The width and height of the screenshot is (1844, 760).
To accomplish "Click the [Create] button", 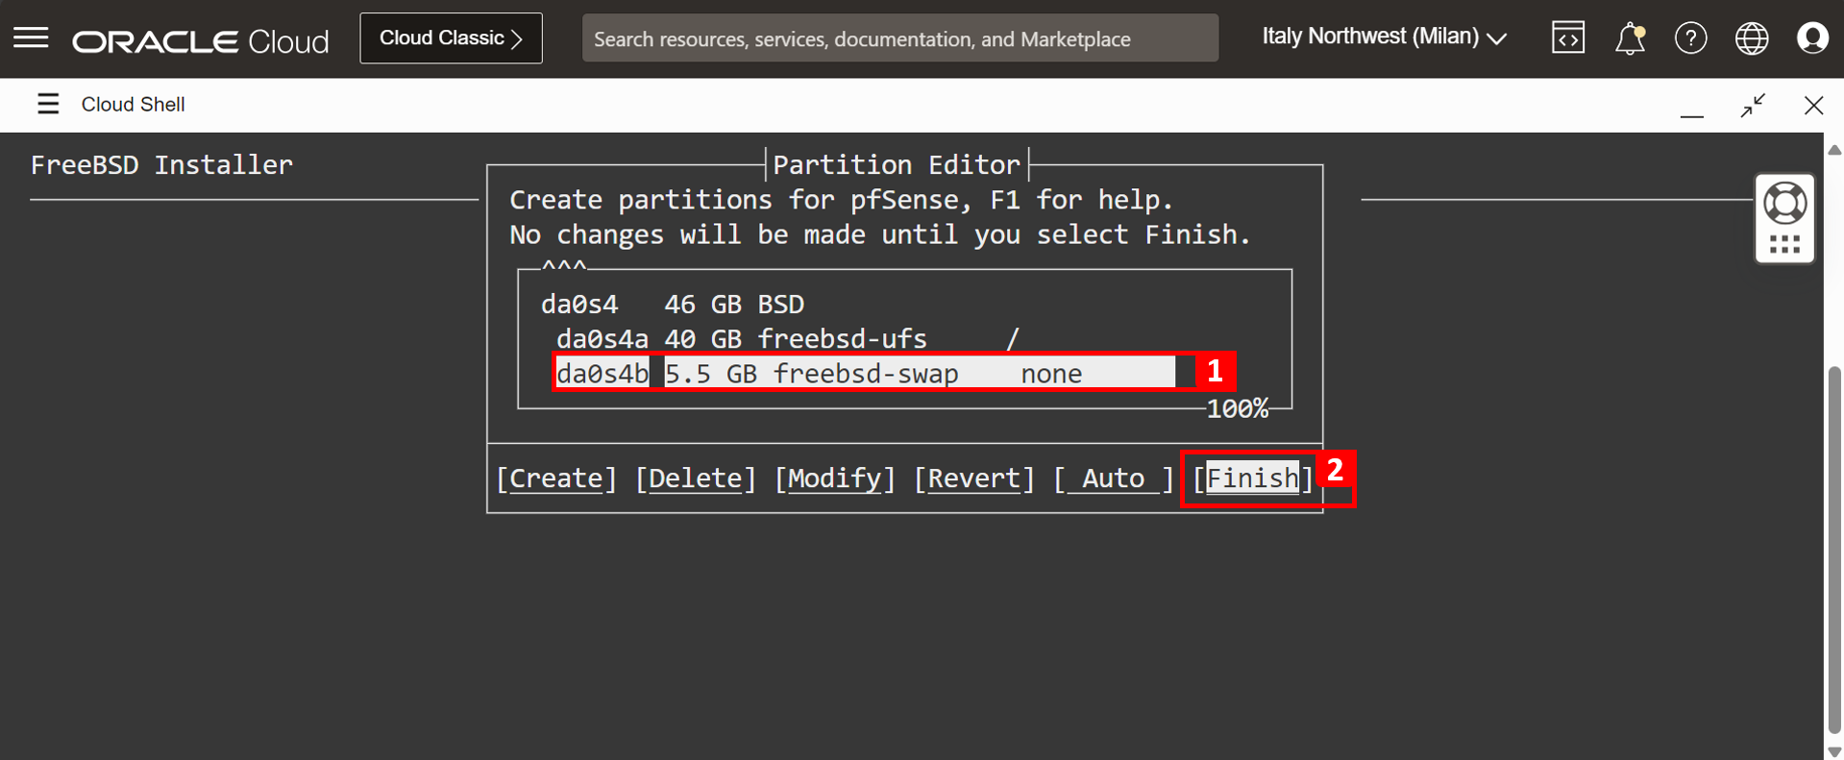I will pos(556,478).
